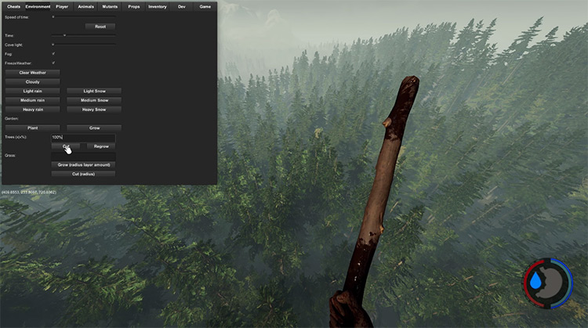Open the Inventory tab
Screen dimensions: 588x328
pos(158,7)
